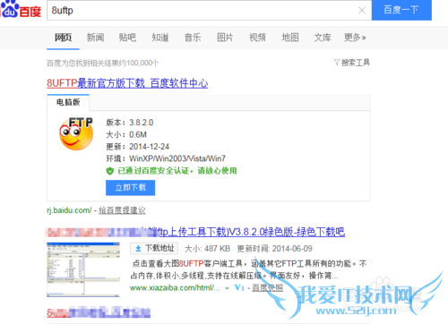Clear the search box with the X icon
This screenshot has height=324, width=448.
pos(362,11)
